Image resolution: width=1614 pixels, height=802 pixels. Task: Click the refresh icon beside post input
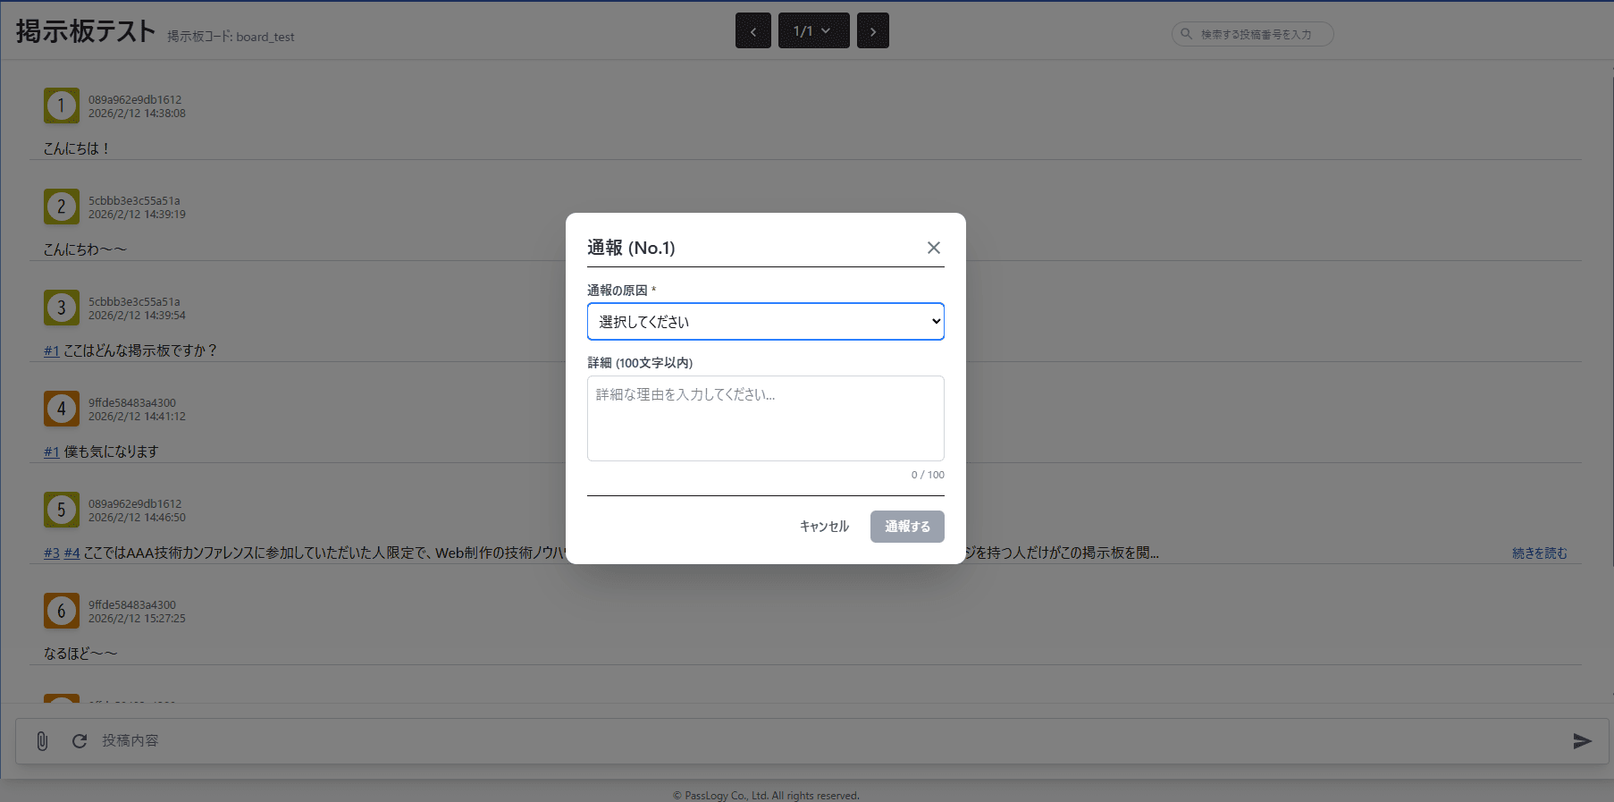pos(80,741)
